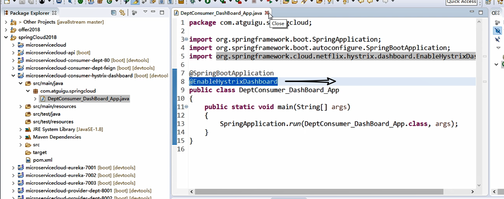
Task: Close the DeptConsumer_DashBoard_App.java editor tab
Action: (x=266, y=13)
